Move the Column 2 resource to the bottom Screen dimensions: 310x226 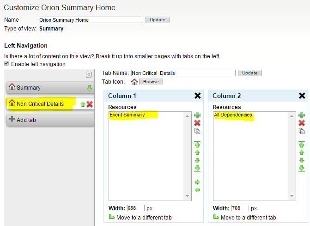tap(302, 168)
